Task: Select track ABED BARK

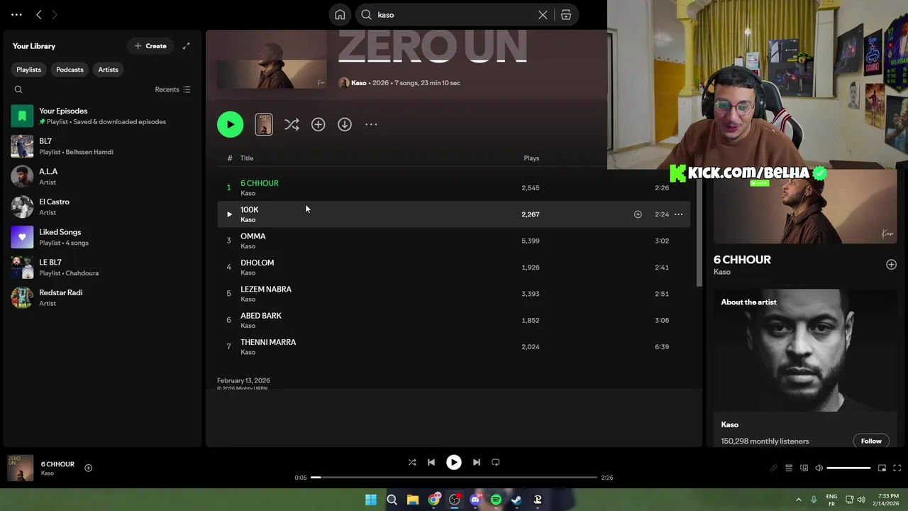Action: [x=454, y=320]
